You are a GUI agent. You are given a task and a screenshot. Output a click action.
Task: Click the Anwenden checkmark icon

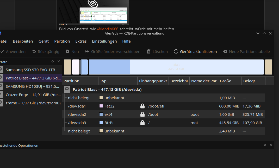point(2,52)
